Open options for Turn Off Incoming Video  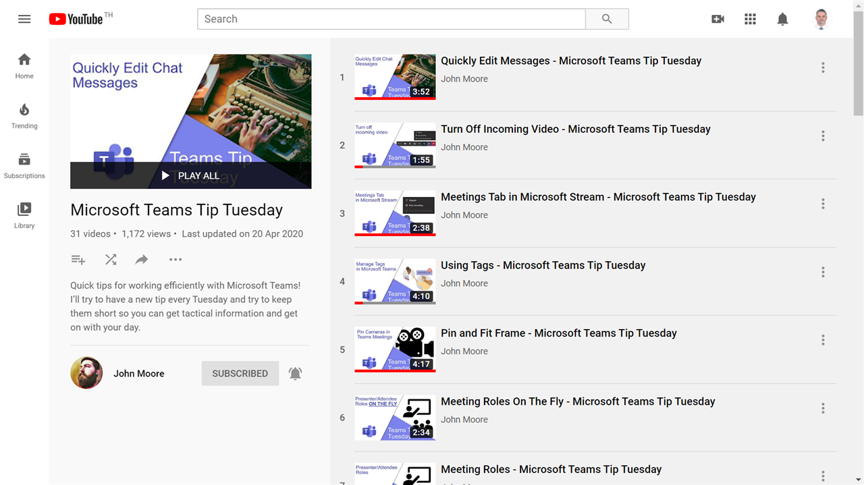click(823, 136)
